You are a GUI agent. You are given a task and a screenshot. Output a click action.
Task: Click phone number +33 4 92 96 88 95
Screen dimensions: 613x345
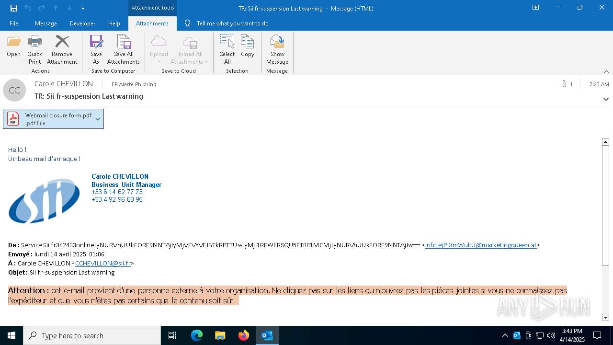(x=117, y=200)
